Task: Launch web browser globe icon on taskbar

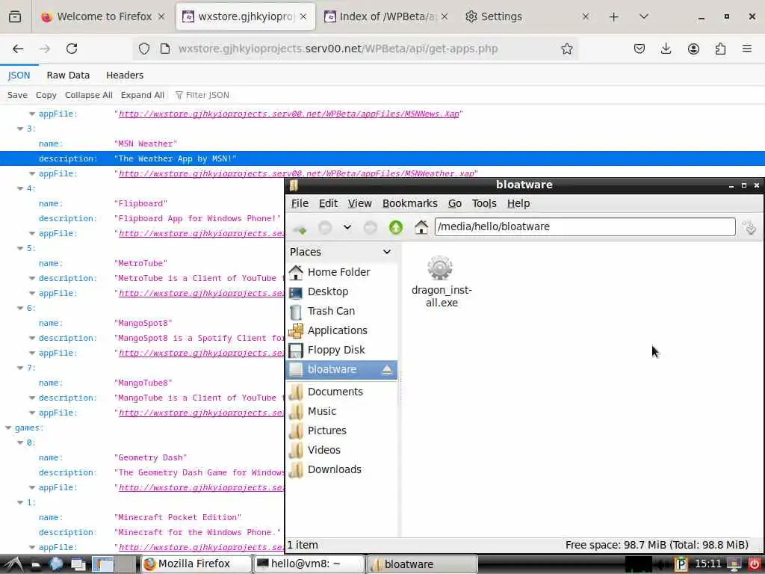Action: pos(55,564)
